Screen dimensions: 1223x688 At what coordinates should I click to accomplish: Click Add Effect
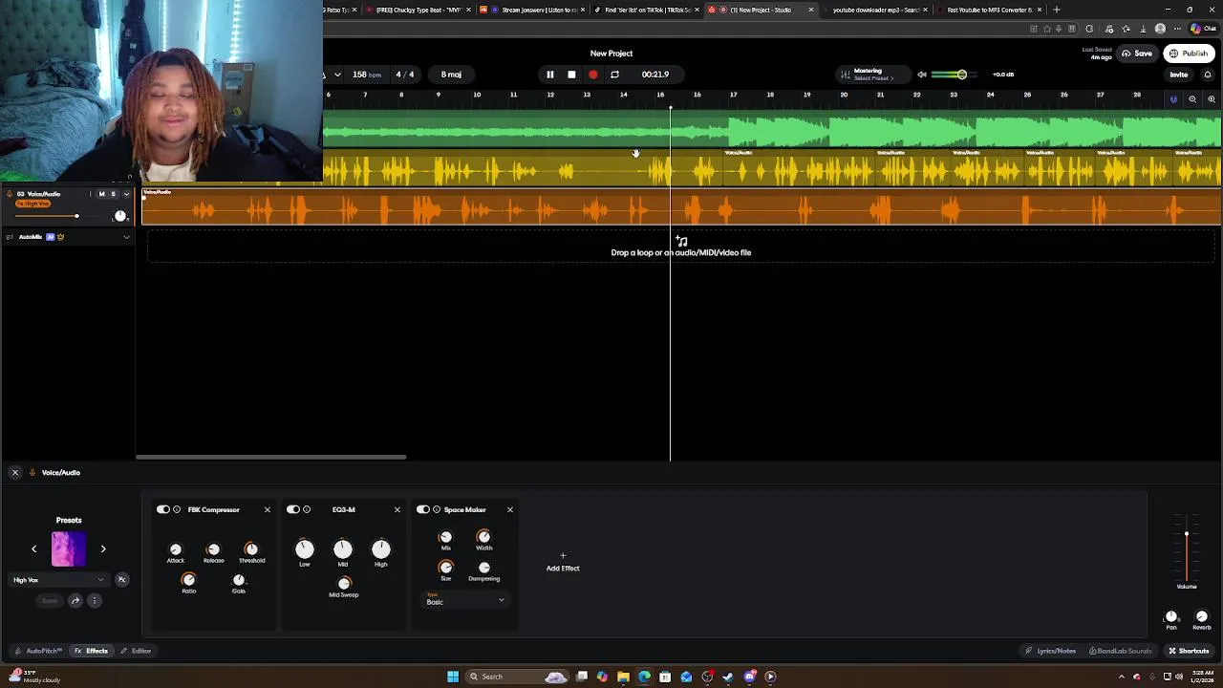tap(563, 562)
